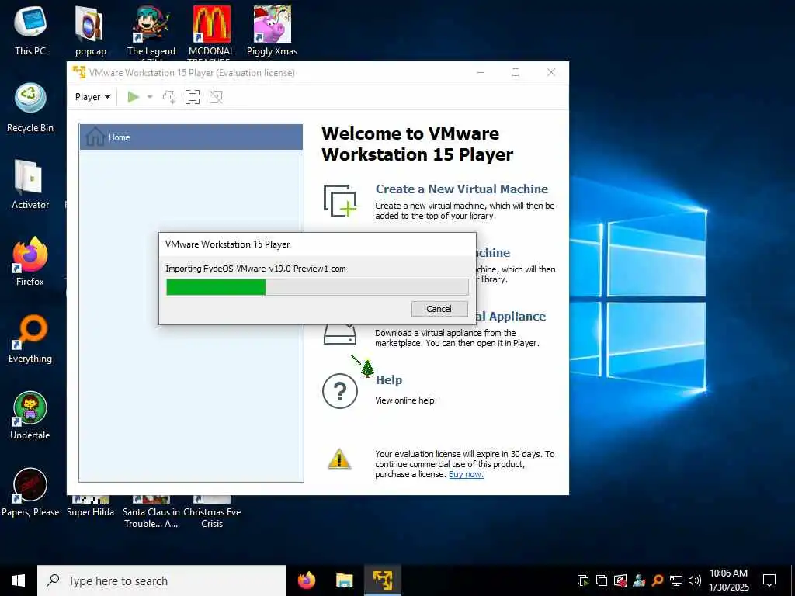This screenshot has width=795, height=596.
Task: Click the Importing FydeOS-VMware status text
Action: [255, 269]
